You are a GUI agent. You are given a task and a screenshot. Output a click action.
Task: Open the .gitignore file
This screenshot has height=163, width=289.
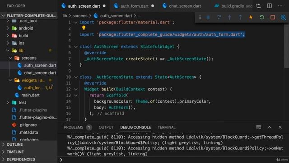(x=28, y=125)
